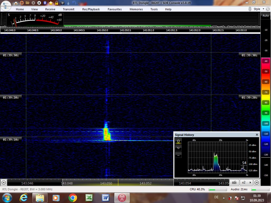Image resolution: width=271 pixels, height=203 pixels.
Task: Click the camera screenshot icon
Action: [62, 3]
